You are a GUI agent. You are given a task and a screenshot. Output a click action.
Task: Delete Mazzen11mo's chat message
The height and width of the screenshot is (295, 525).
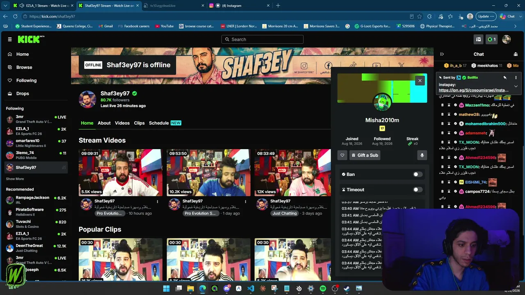click(x=442, y=105)
